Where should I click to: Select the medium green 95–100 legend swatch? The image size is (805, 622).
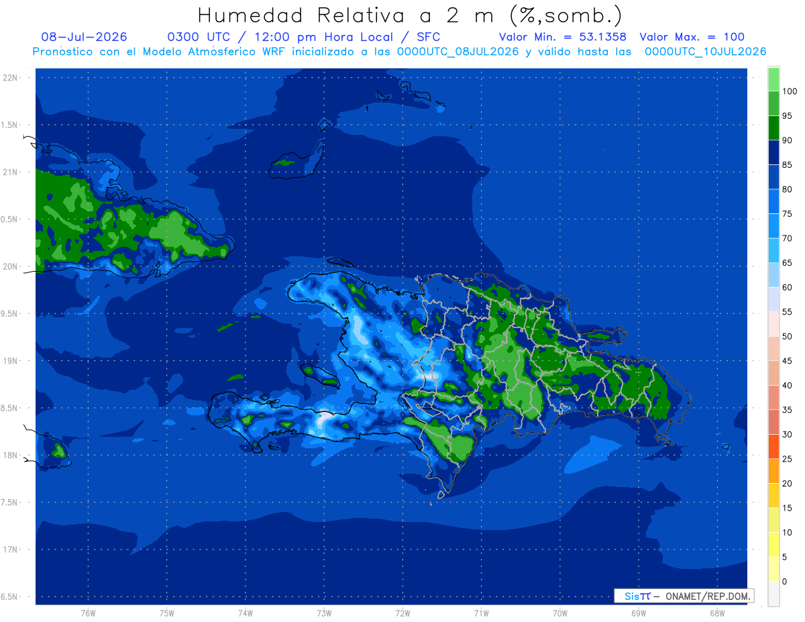click(x=773, y=103)
